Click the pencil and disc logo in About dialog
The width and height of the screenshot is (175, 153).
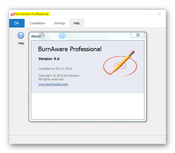[x=120, y=63]
